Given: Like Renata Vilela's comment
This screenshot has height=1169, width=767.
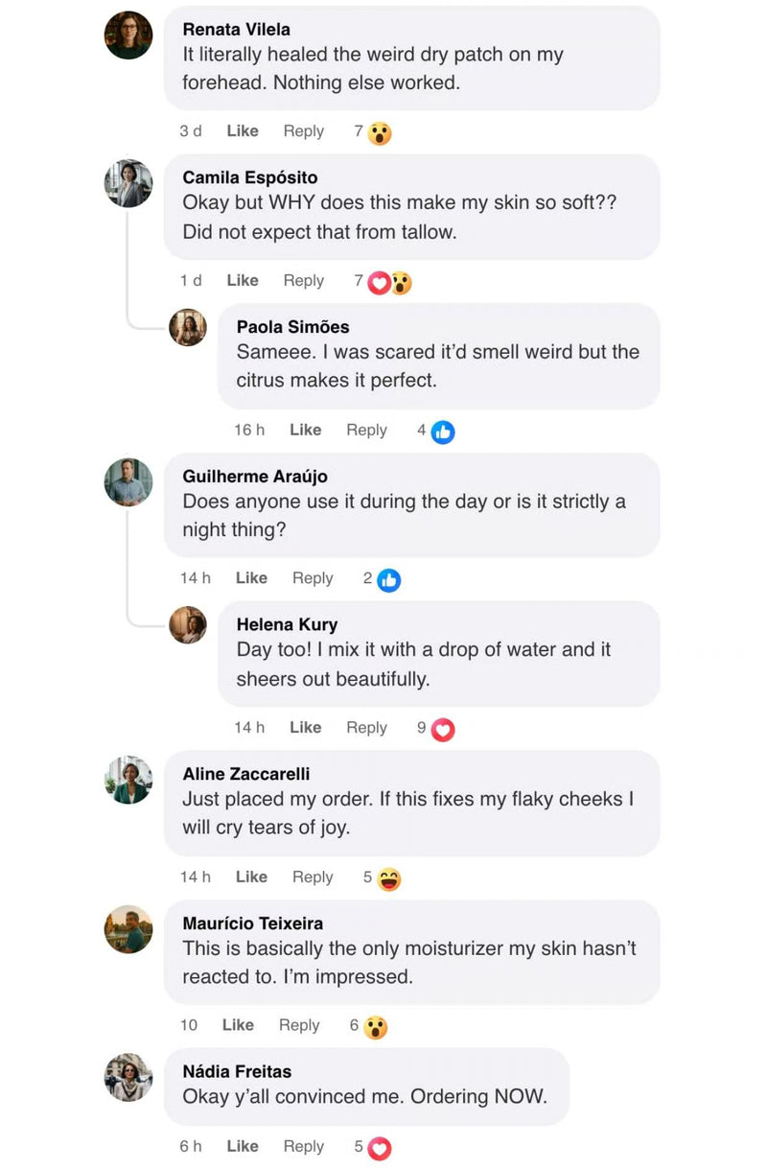Looking at the screenshot, I should 243,131.
